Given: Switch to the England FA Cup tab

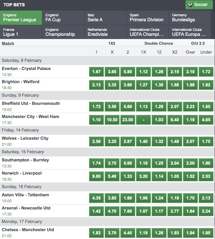Looking at the screenshot, I should 63,18.
